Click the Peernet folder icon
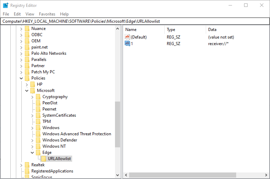 pyautogui.click(x=38, y=109)
